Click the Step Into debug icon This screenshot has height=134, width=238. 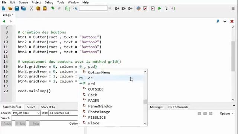(x=167, y=8)
